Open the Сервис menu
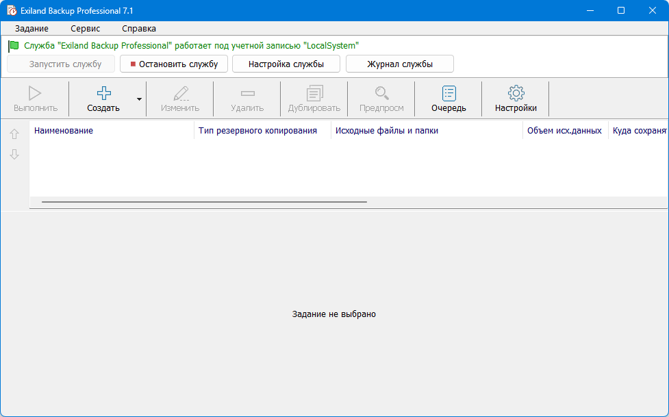Viewport: 669px width, 417px height. click(85, 29)
